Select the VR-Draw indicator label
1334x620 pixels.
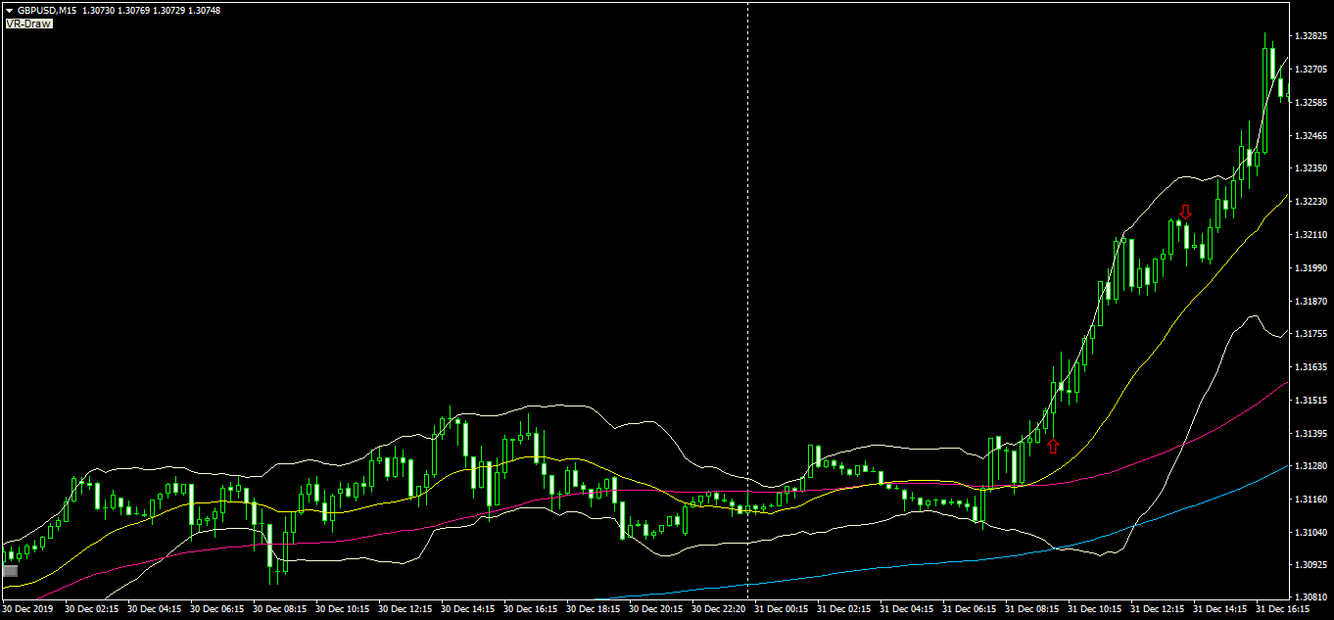[x=28, y=23]
